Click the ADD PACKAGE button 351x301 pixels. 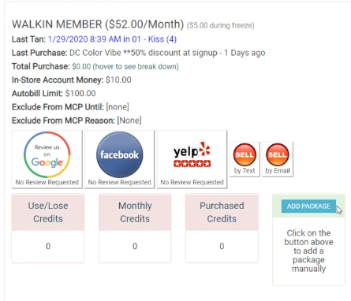[308, 206]
